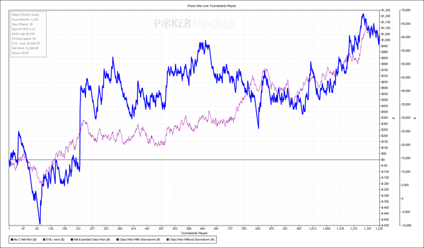This screenshot has width=424, height=248.
Task: Click the '$0' dollar axis label
Action: coord(383,159)
